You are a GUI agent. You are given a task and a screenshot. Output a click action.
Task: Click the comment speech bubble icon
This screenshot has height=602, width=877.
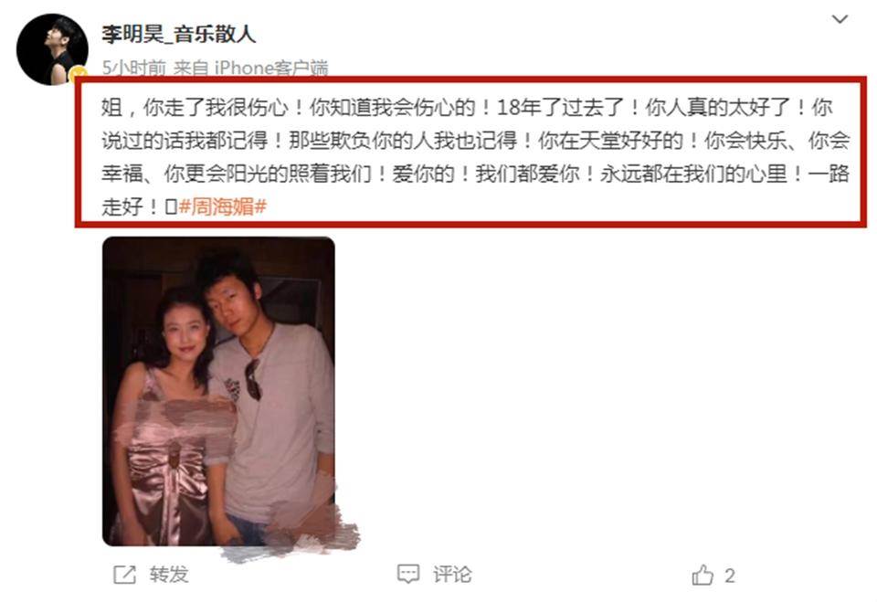pyautogui.click(x=408, y=575)
